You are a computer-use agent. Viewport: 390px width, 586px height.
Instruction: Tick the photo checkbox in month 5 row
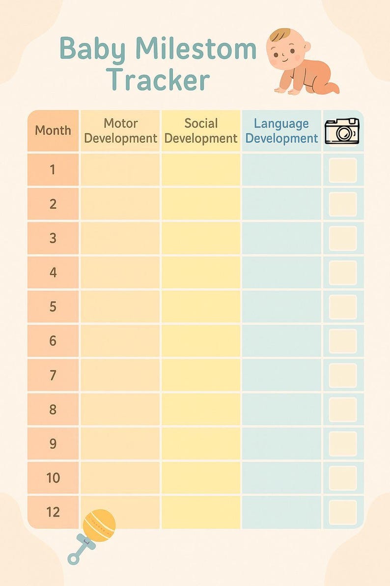(x=343, y=307)
